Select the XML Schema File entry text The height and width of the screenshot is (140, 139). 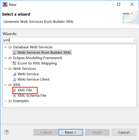(x=32, y=96)
